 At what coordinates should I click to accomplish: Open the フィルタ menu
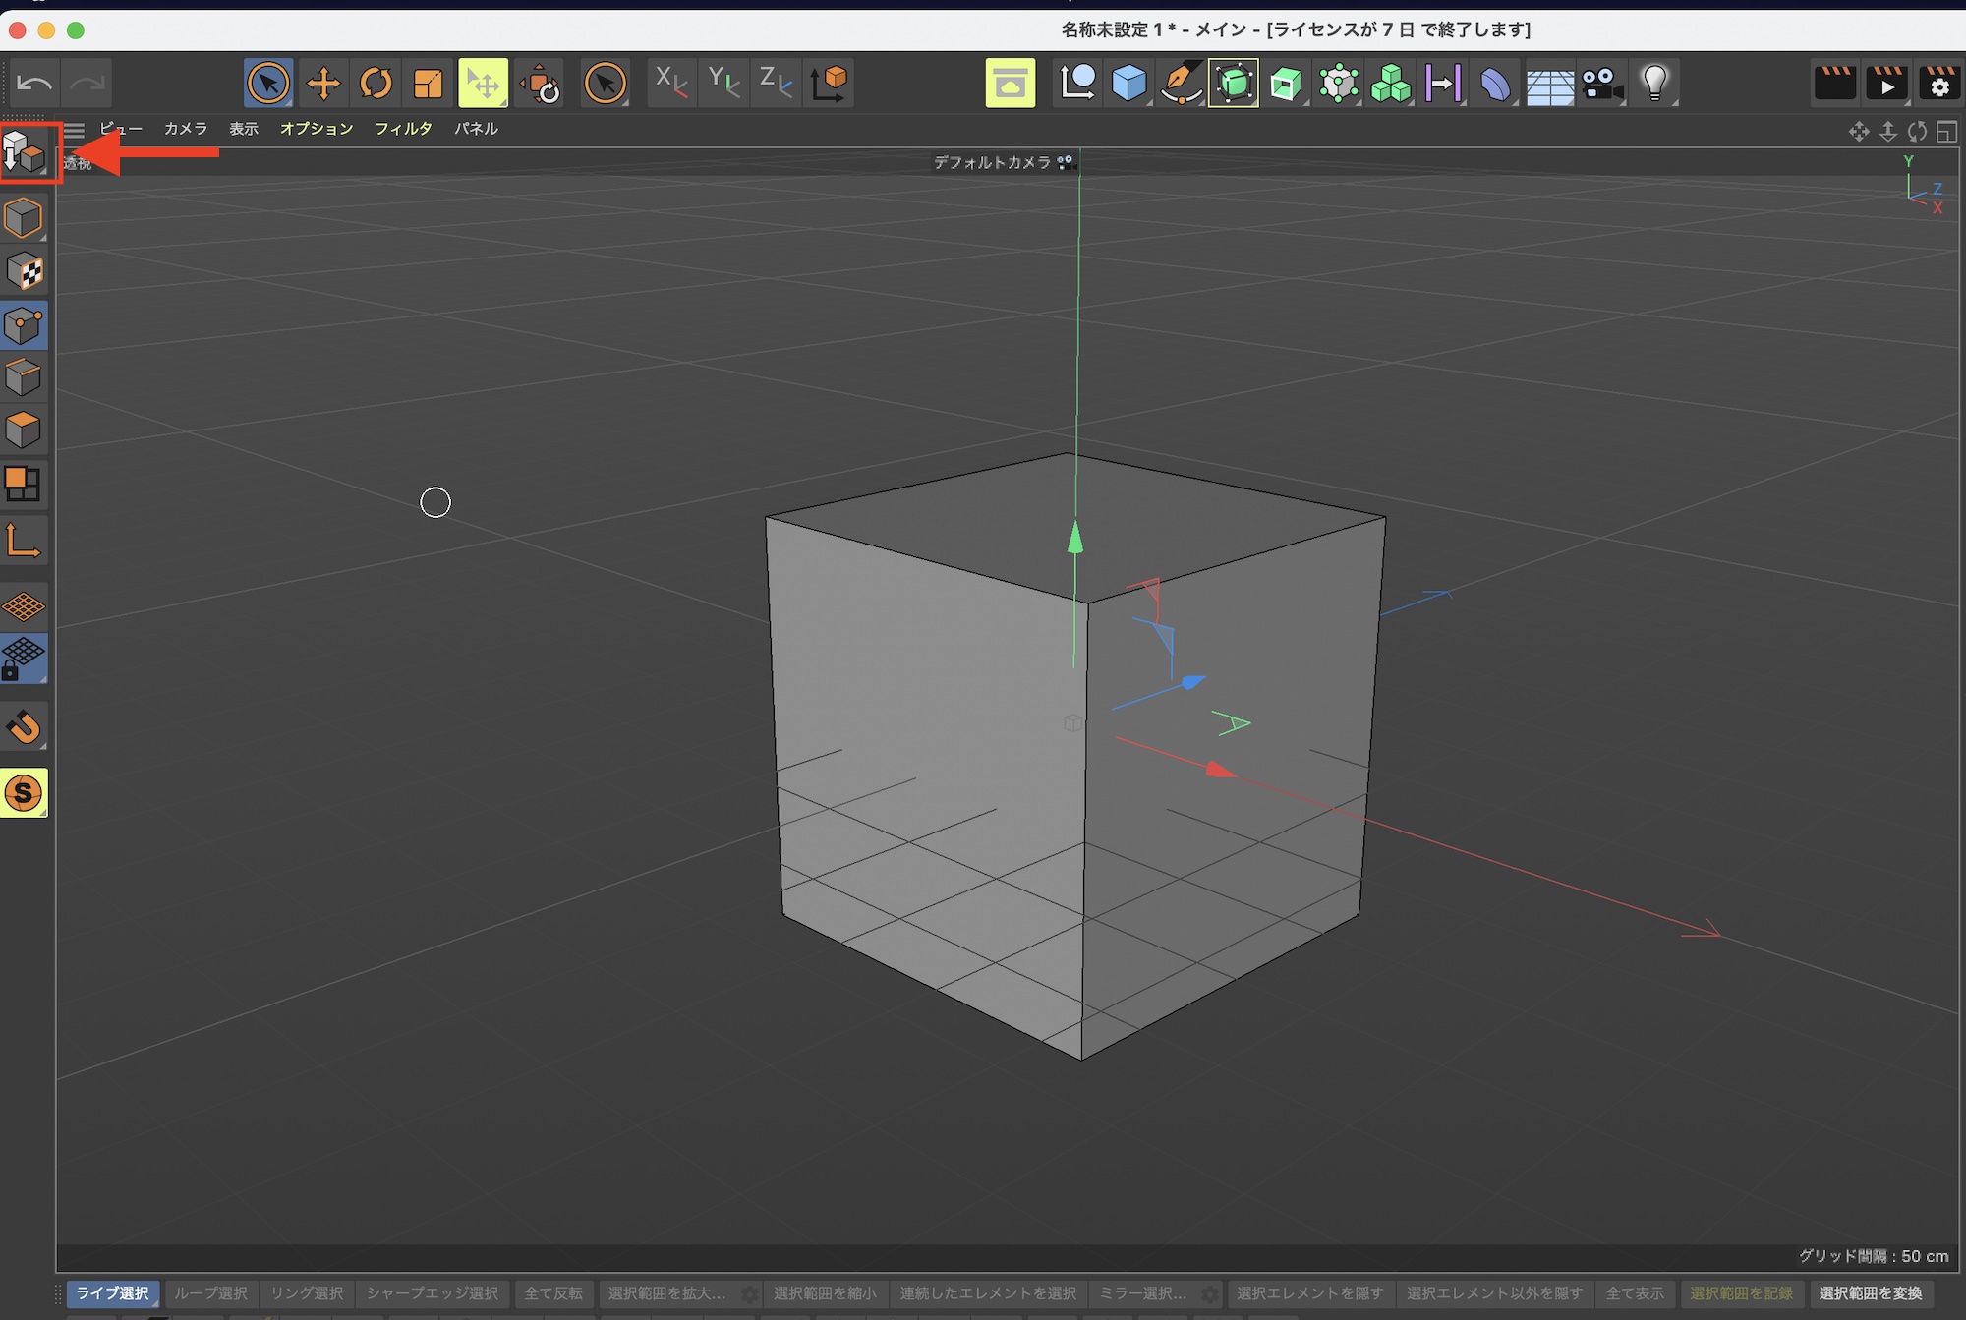coord(403,129)
